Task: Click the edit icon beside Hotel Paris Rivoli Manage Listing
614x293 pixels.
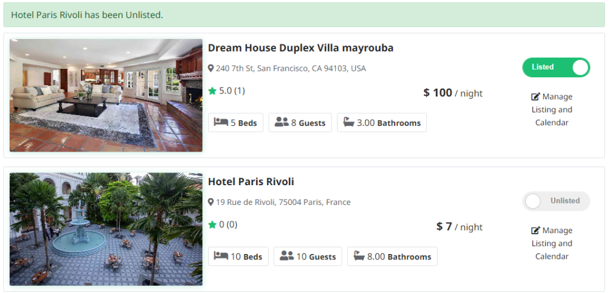Action: tap(535, 231)
